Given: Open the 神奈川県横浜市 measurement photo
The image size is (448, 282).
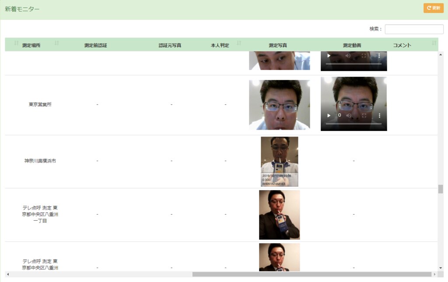Looking at the screenshot, I should (279, 161).
